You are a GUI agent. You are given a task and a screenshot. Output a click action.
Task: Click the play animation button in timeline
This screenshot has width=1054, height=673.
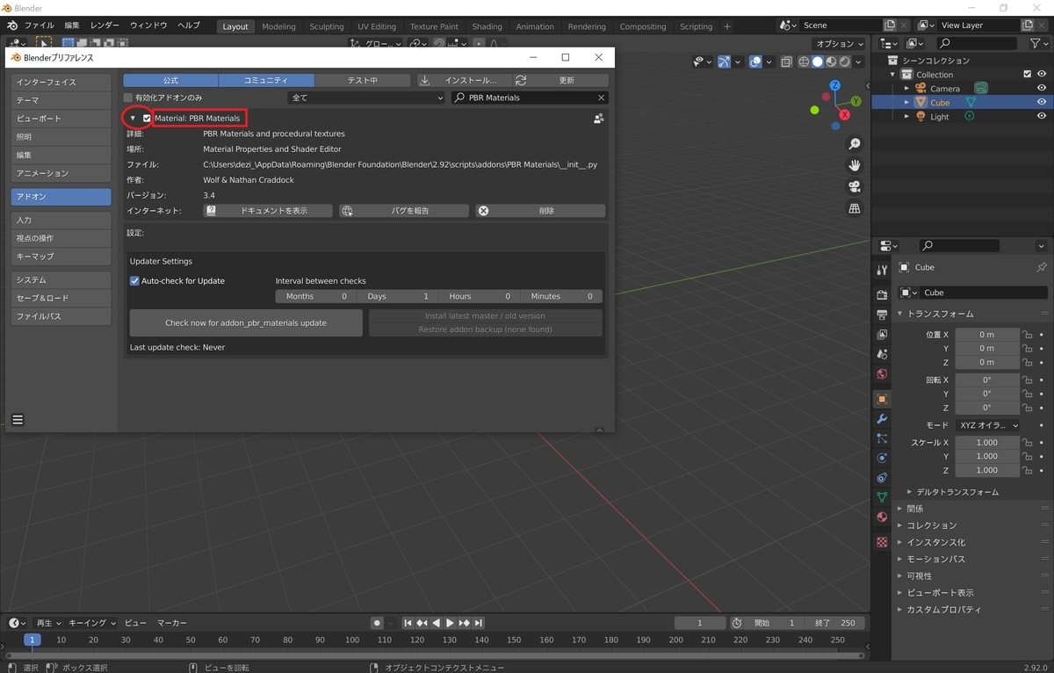point(450,623)
